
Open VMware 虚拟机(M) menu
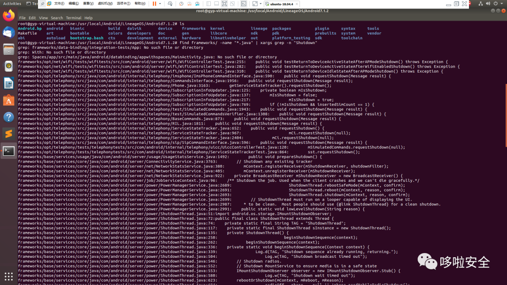(x=105, y=4)
